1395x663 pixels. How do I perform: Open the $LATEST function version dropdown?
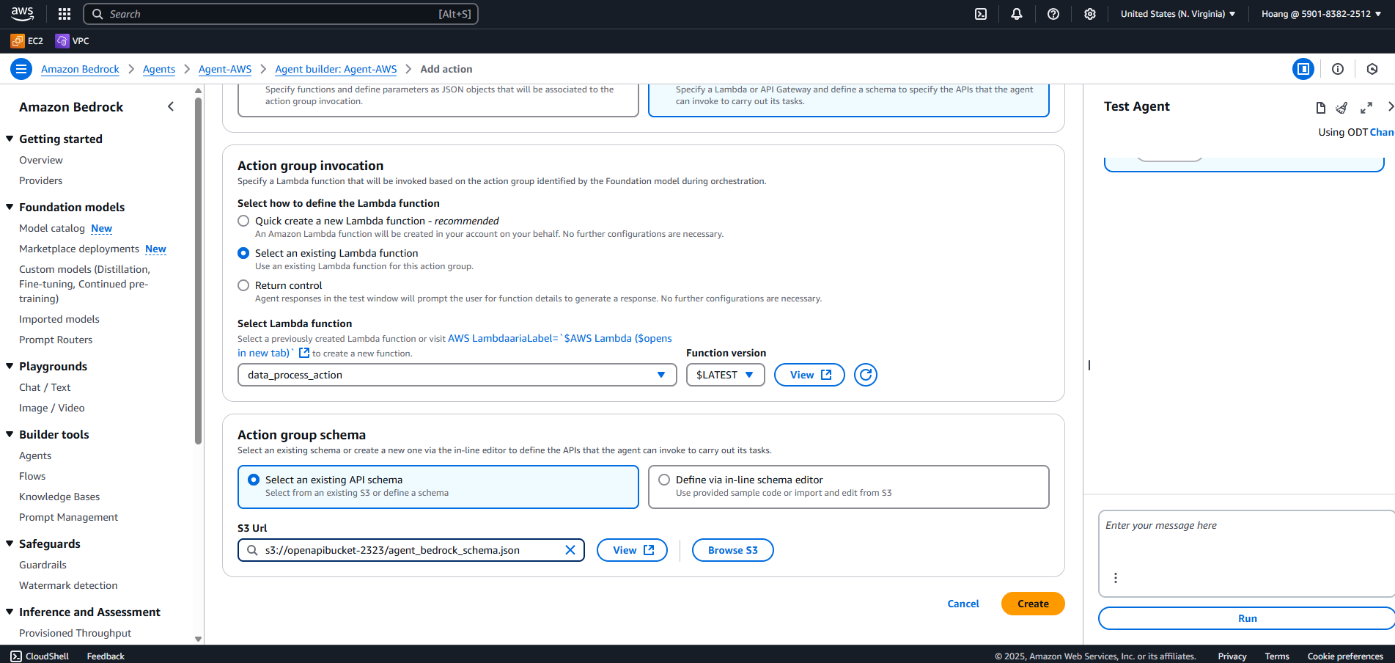click(725, 375)
